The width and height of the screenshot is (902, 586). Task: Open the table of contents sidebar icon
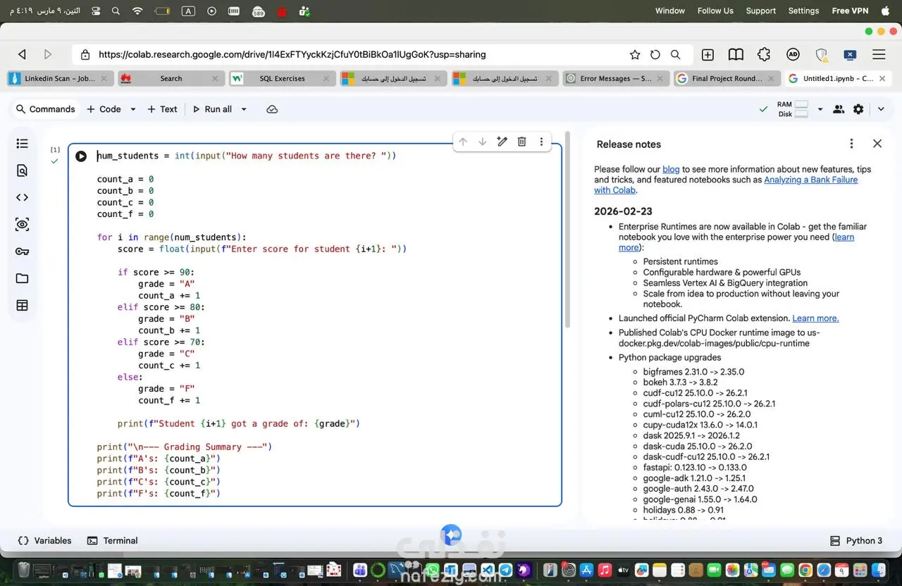[22, 144]
